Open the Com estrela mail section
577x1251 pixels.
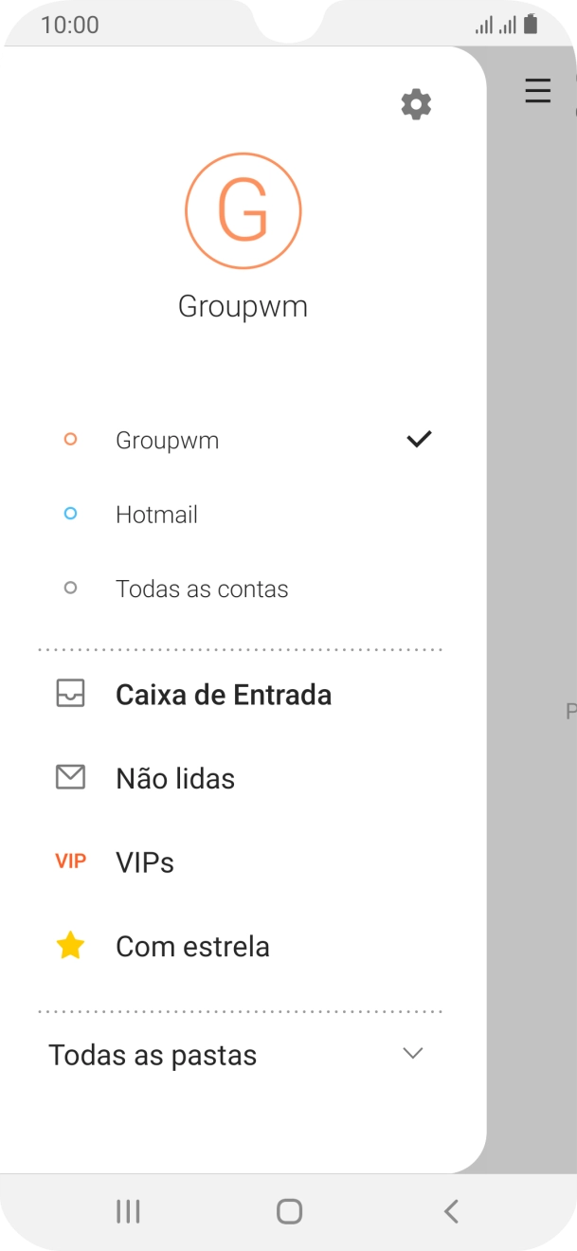pos(192,945)
